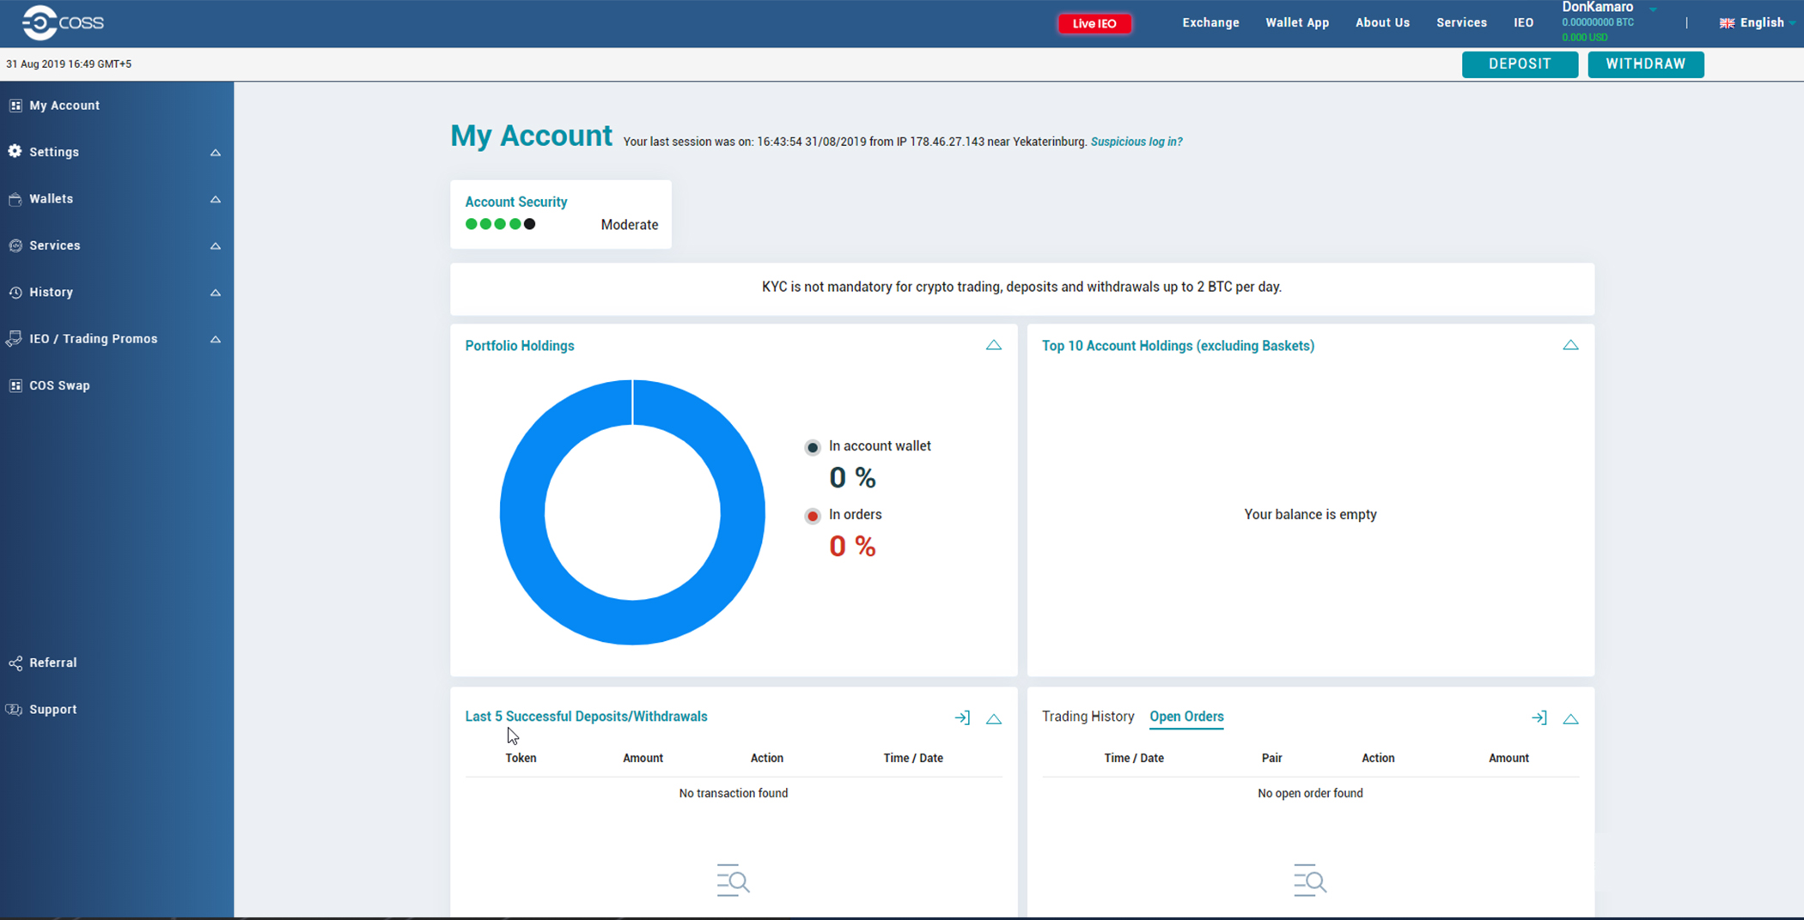Click the Settings gear icon
This screenshot has width=1804, height=920.
[x=15, y=151]
